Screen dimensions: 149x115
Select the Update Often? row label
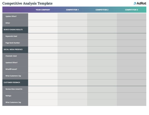pos(11,16)
